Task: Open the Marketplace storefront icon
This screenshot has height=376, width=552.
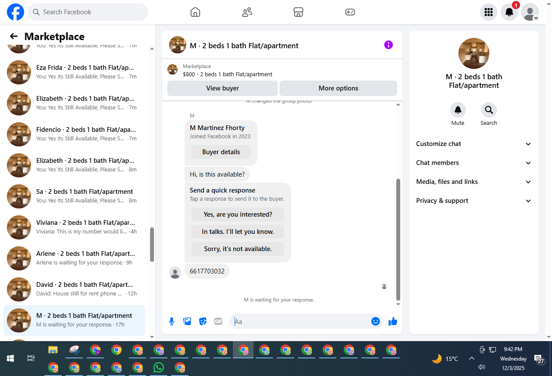Action: coord(298,12)
